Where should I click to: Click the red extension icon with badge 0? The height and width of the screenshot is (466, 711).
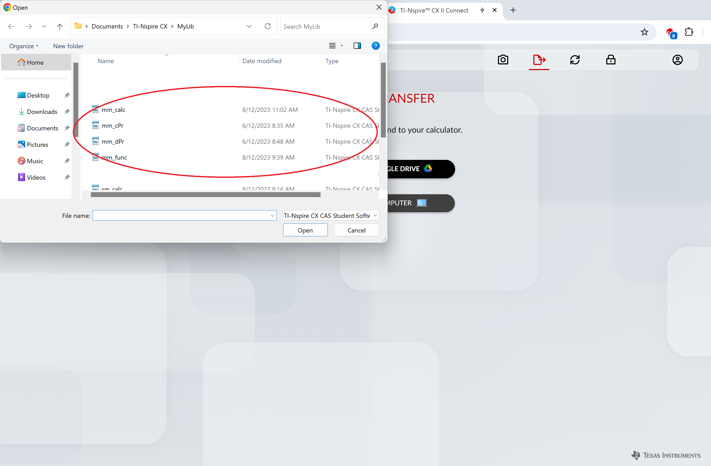click(671, 33)
